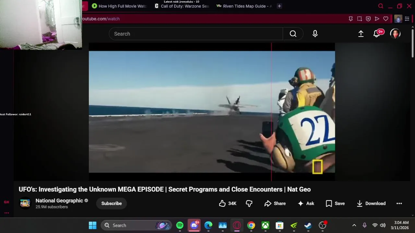The image size is (415, 233).
Task: Start voice search with the microphone icon
Action: [315, 34]
